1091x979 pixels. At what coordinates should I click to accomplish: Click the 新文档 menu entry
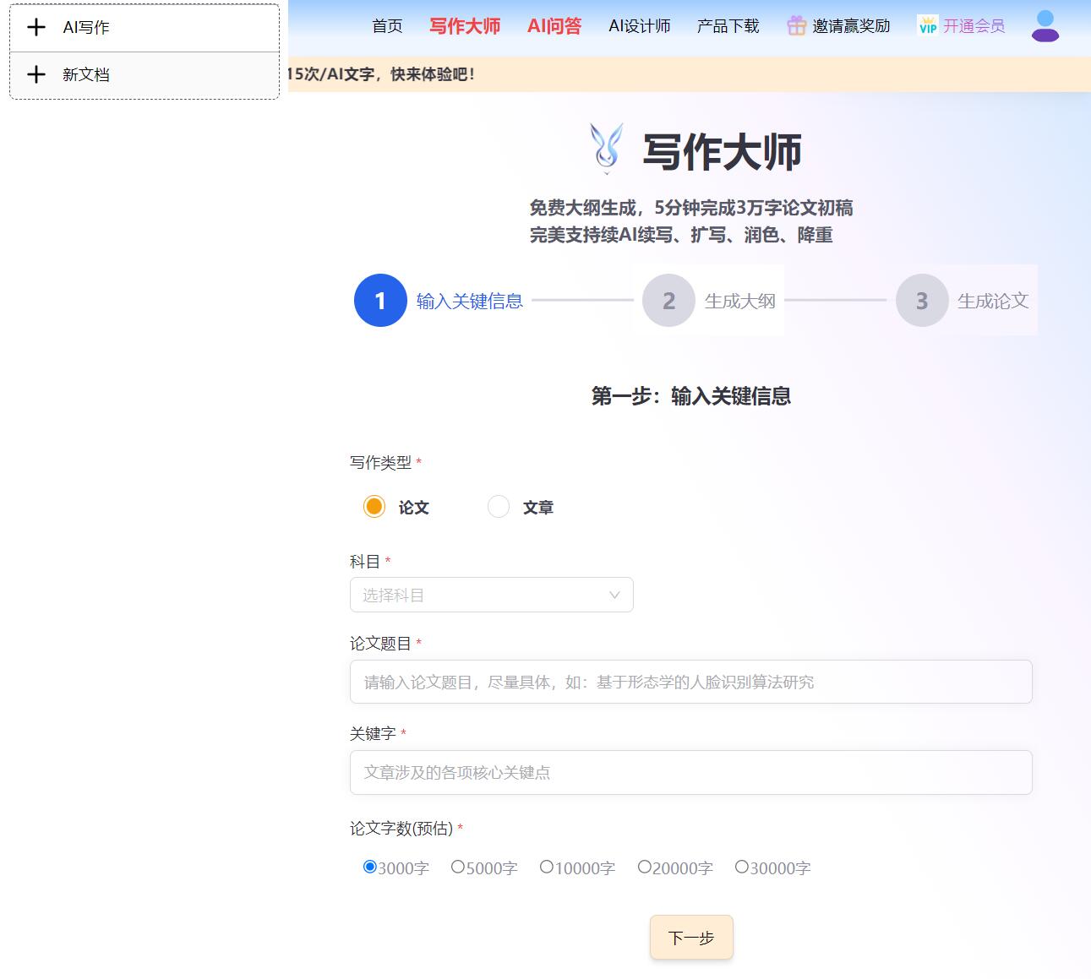(x=145, y=75)
